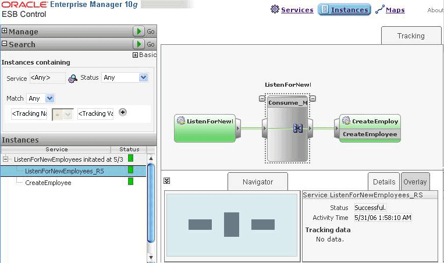Click the About link
The height and width of the screenshot is (263, 444).
[435, 10]
